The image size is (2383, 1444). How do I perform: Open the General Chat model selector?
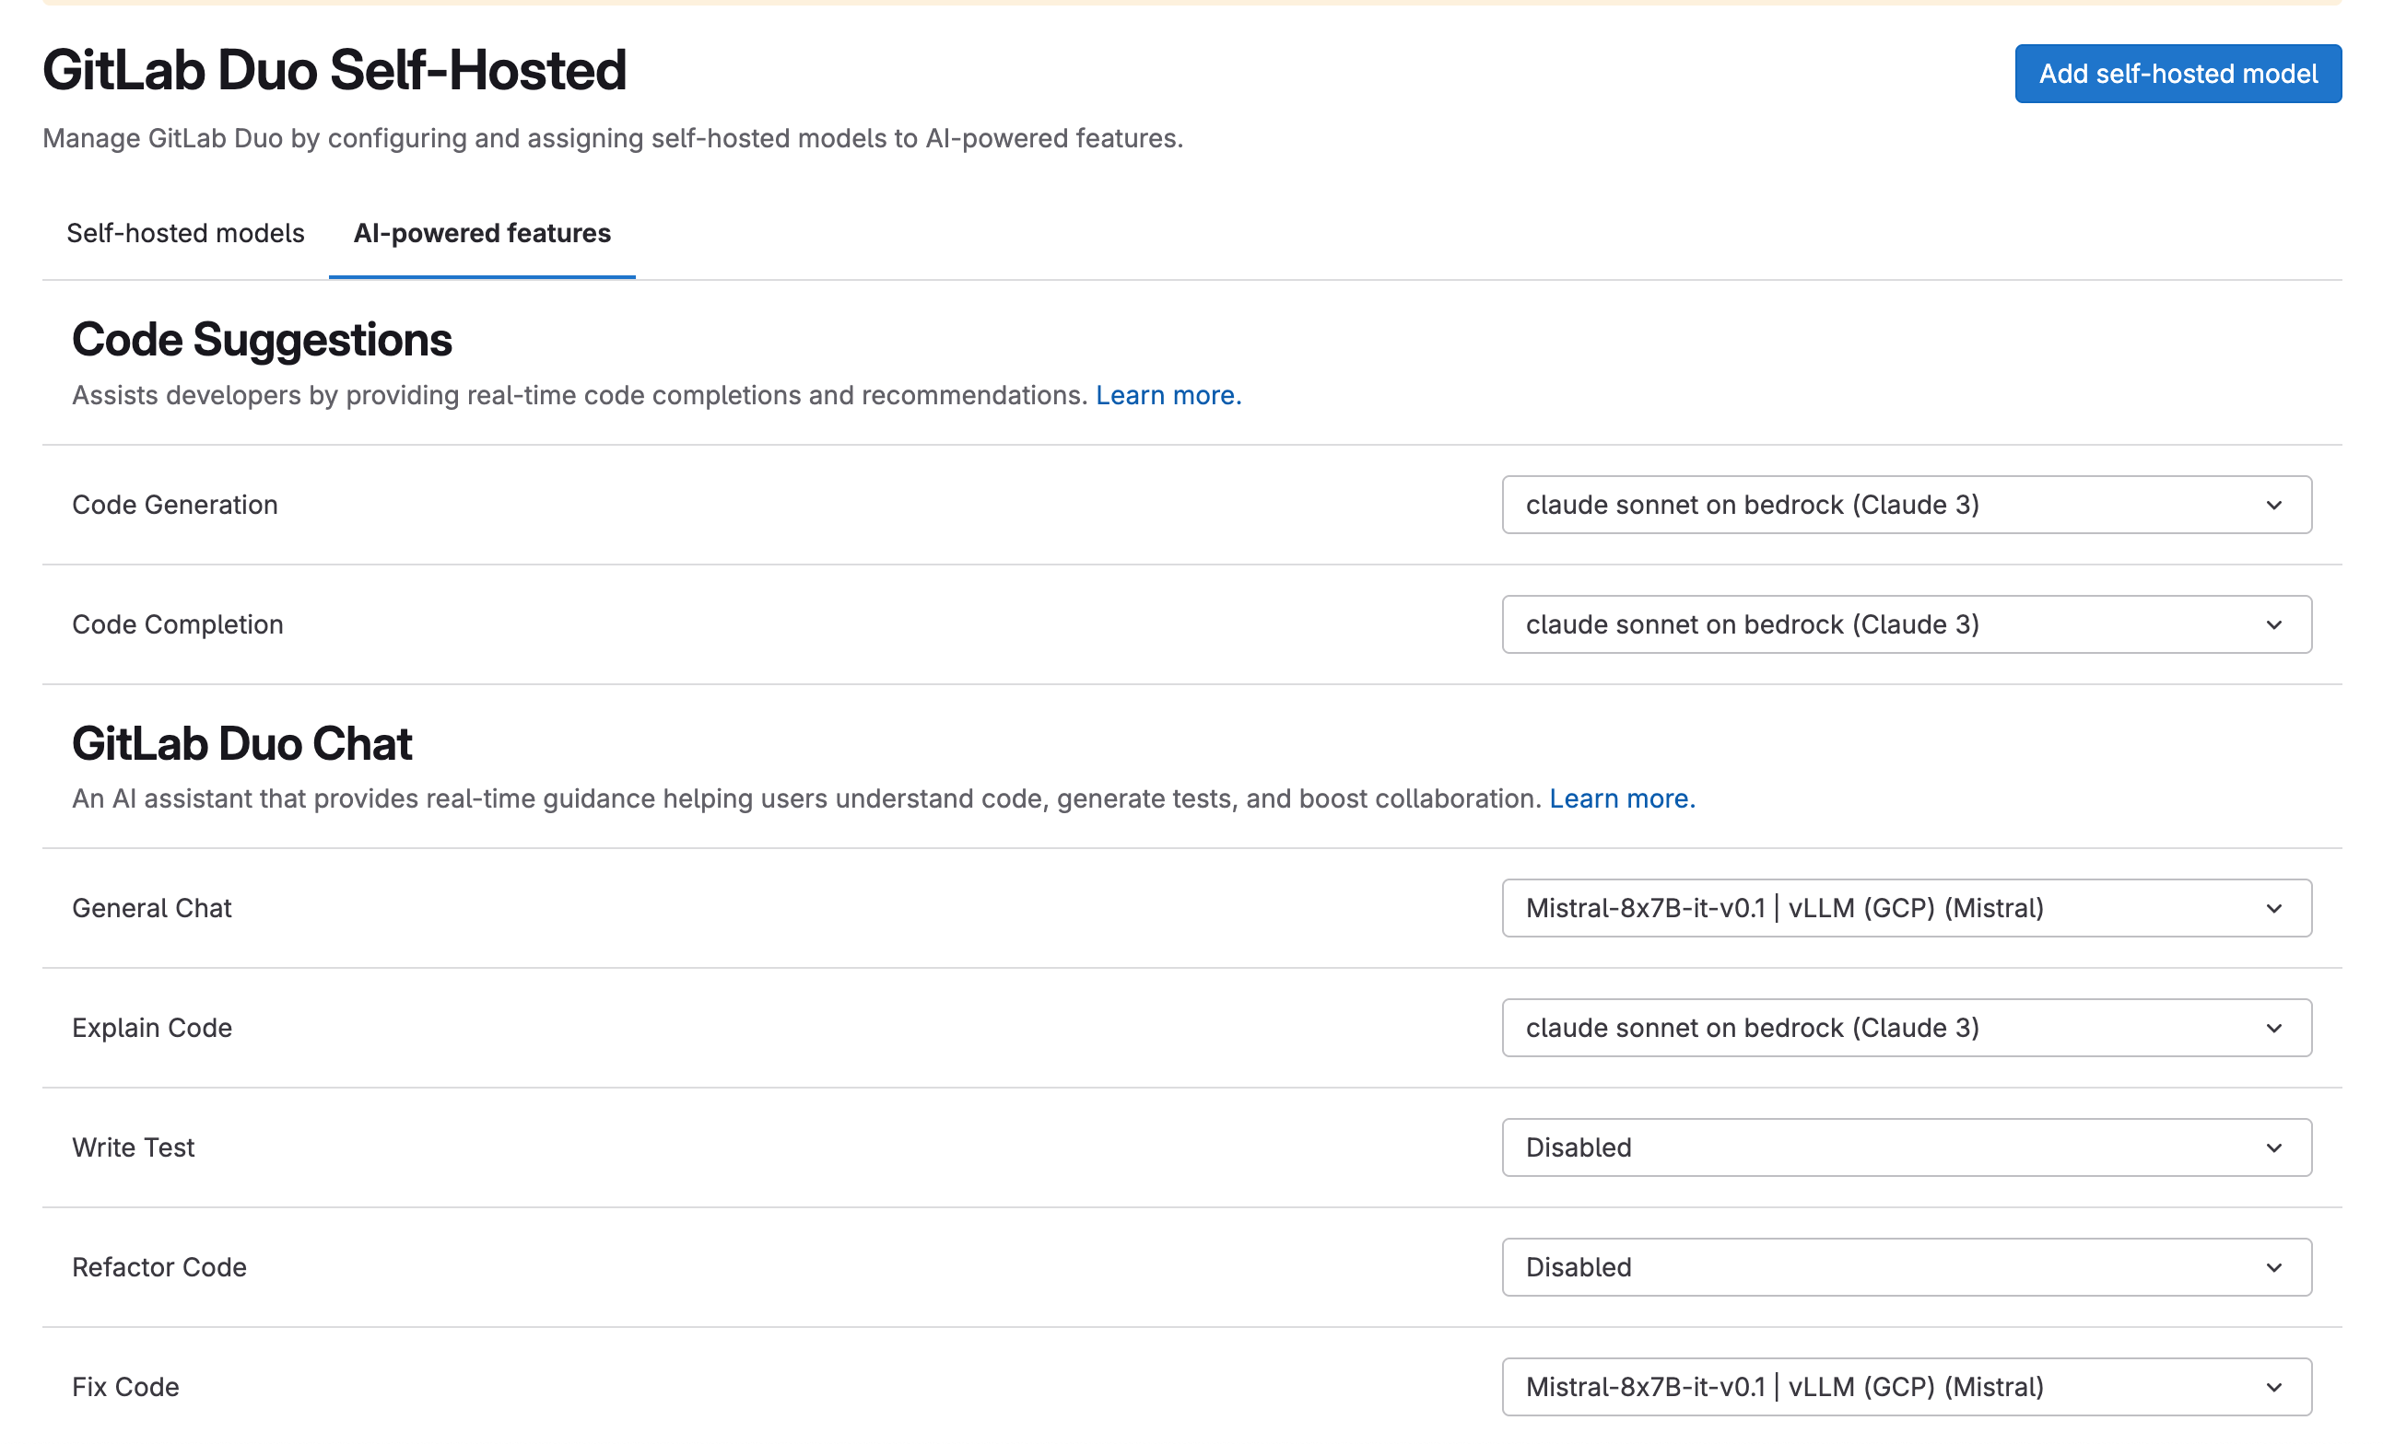coord(1906,908)
